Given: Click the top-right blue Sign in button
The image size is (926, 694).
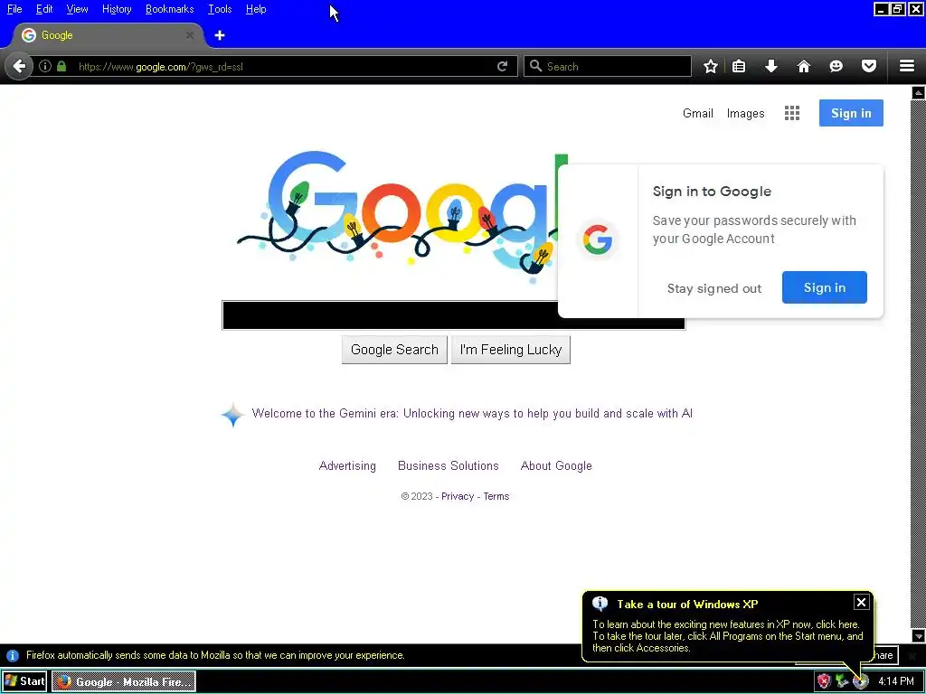Looking at the screenshot, I should (851, 113).
